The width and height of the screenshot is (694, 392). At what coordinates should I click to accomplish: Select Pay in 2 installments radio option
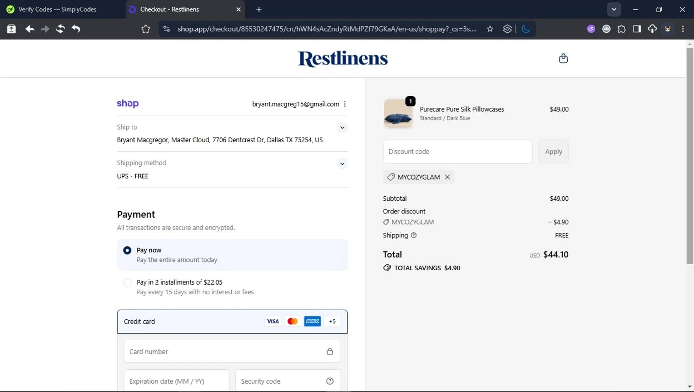pyautogui.click(x=127, y=282)
